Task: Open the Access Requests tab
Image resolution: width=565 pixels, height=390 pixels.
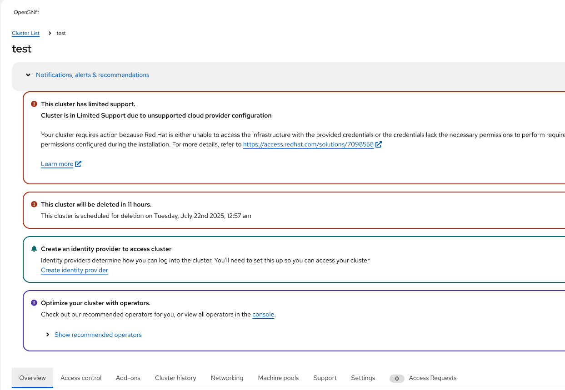Action: point(432,378)
